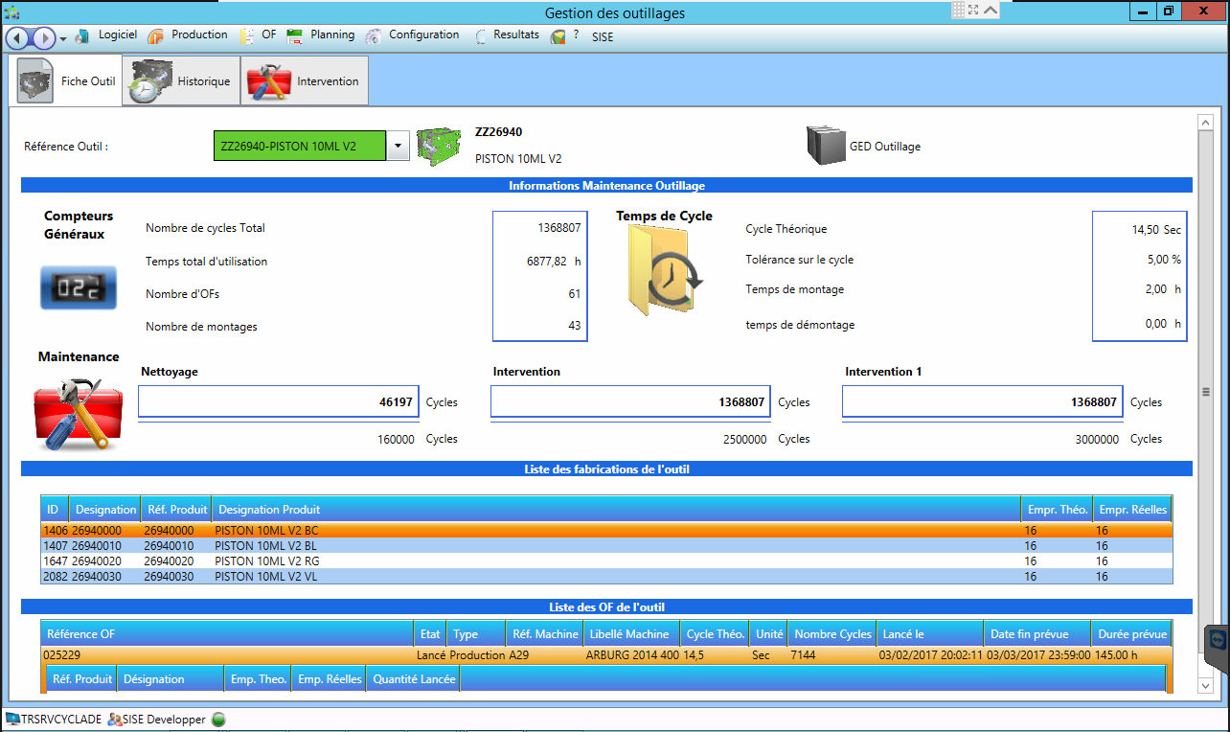The width and height of the screenshot is (1230, 732).
Task: Click the back navigation arrow button
Action: tap(18, 37)
